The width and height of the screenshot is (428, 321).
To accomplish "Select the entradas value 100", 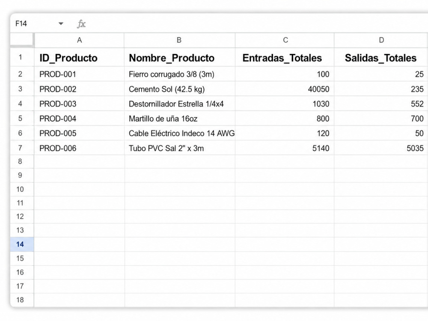I will point(285,74).
